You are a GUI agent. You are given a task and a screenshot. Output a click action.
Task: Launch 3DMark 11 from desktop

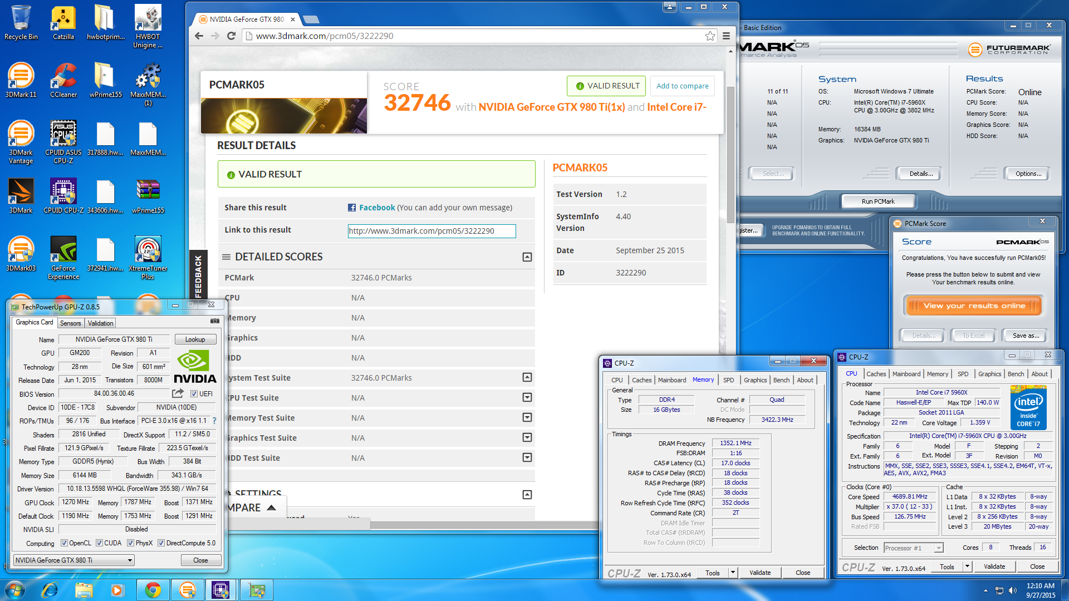coord(21,80)
